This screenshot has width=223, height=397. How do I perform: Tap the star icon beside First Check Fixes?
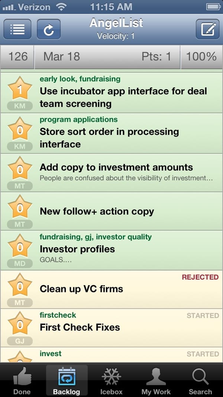tap(20, 325)
